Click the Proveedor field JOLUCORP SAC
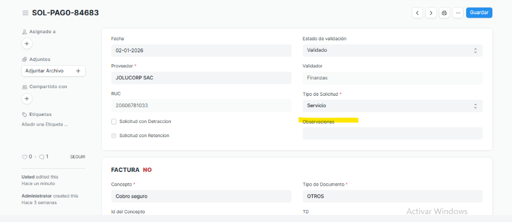Screen dimensions: 512x222 [x=200, y=78]
